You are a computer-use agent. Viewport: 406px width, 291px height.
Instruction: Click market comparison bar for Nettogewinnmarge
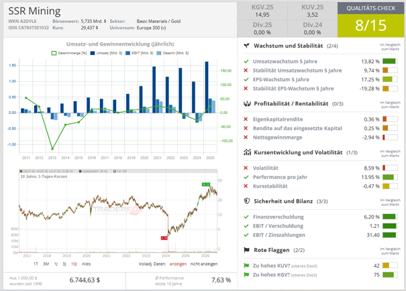point(390,137)
